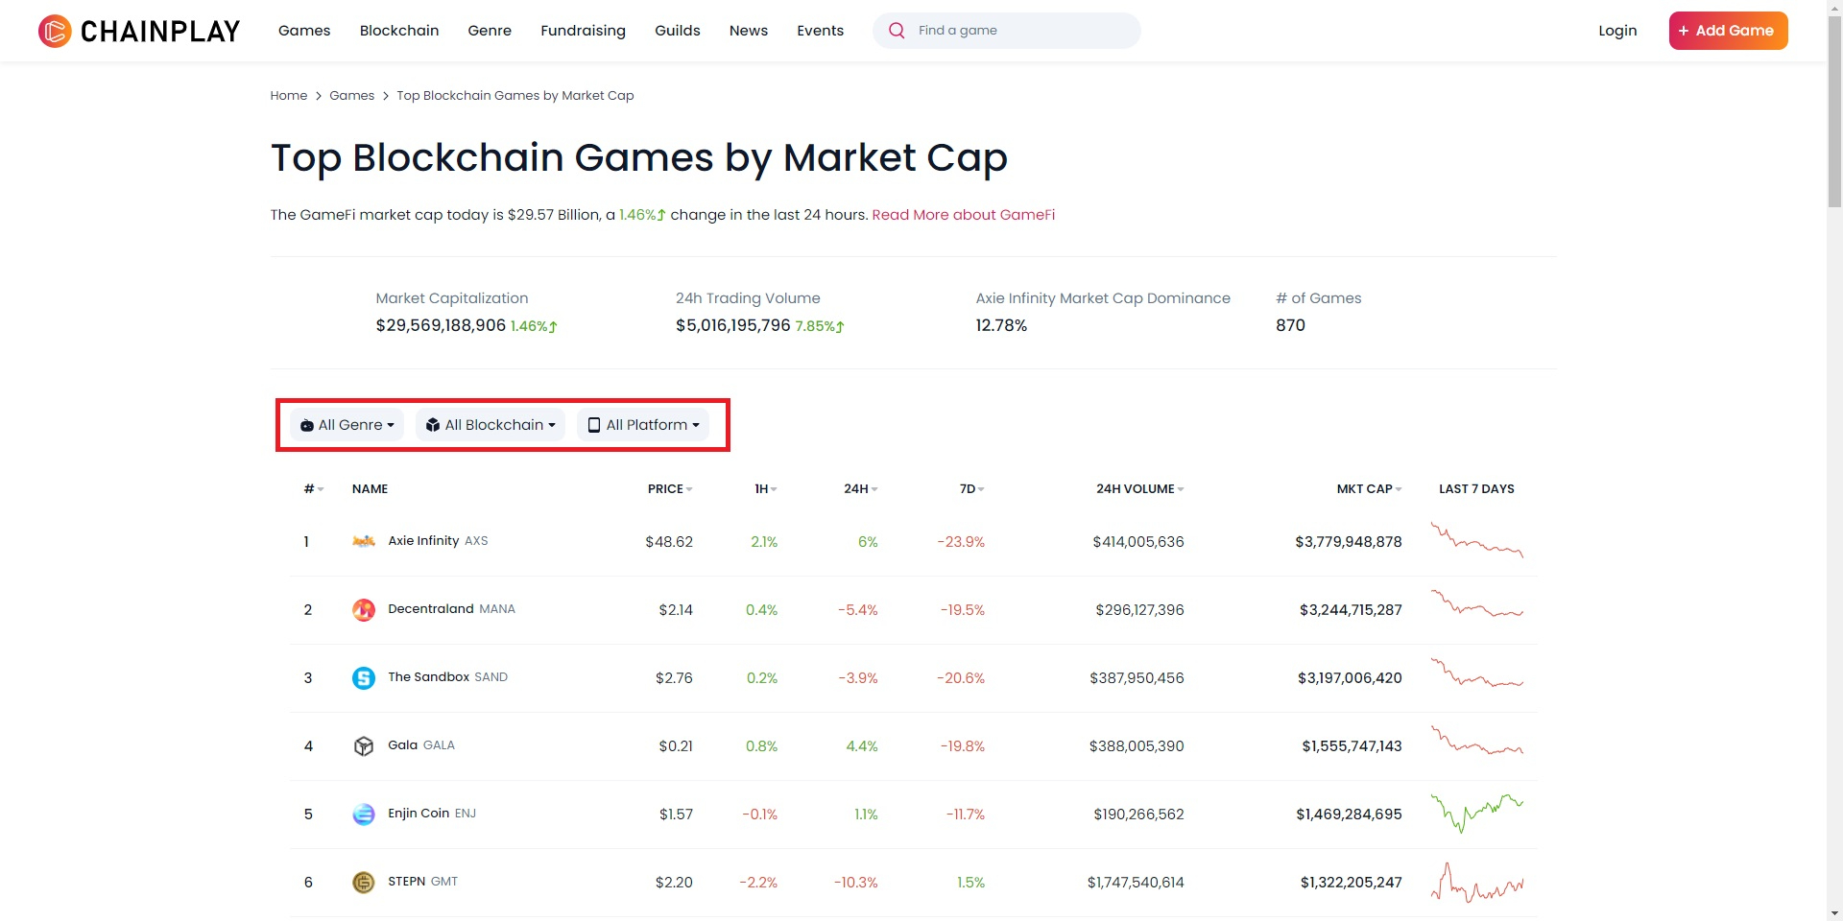Click the STEPN coin icon
This screenshot has height=921, width=1843.
(364, 883)
